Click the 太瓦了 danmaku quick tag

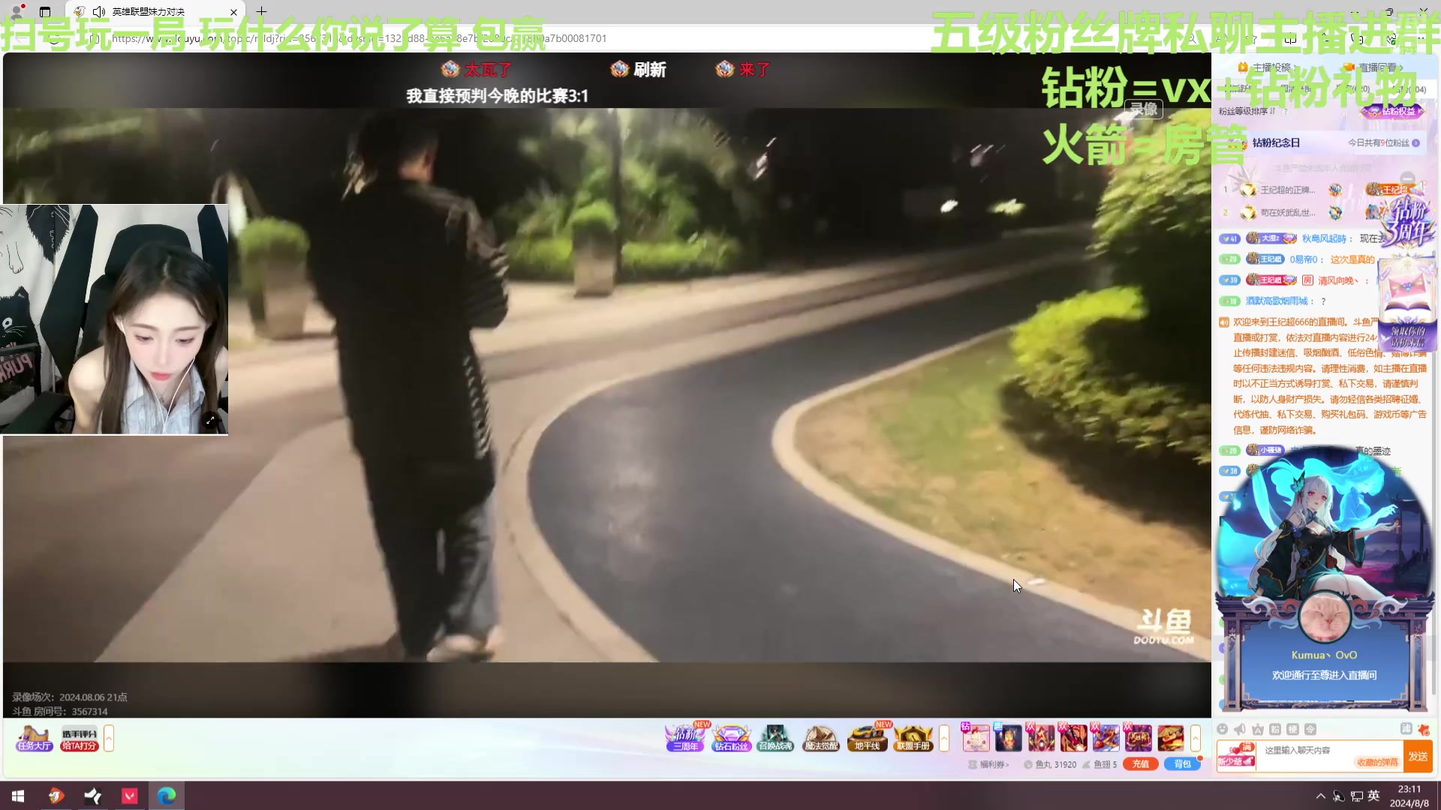(477, 69)
